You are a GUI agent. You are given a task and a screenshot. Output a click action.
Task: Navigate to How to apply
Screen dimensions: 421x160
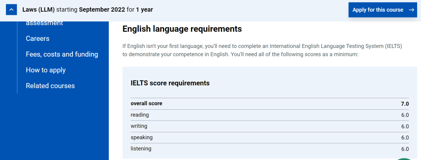pos(46,70)
